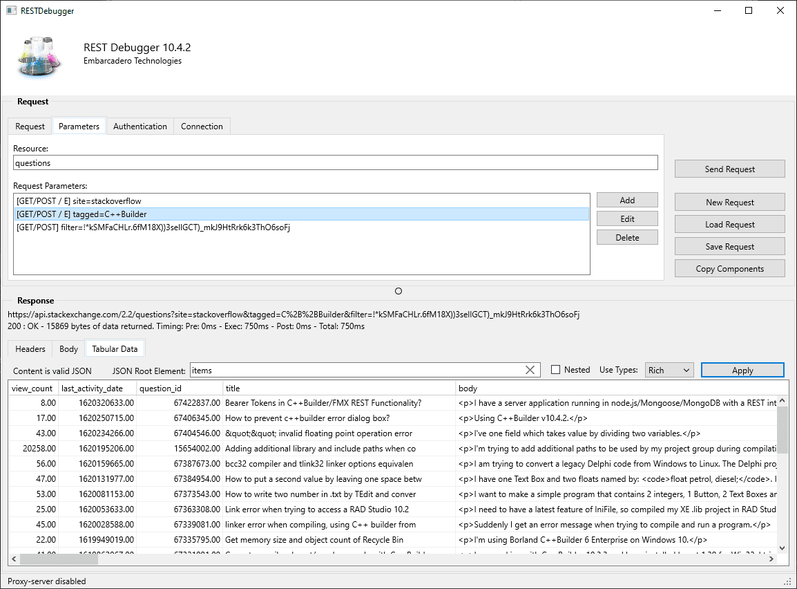This screenshot has height=589, width=797.
Task: Clear the JSON Root Element using the X icon
Action: 530,370
